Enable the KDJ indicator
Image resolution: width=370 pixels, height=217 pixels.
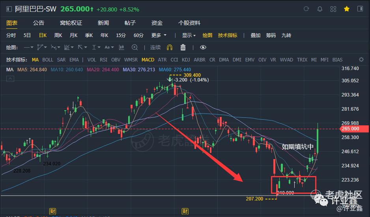coord(186,60)
